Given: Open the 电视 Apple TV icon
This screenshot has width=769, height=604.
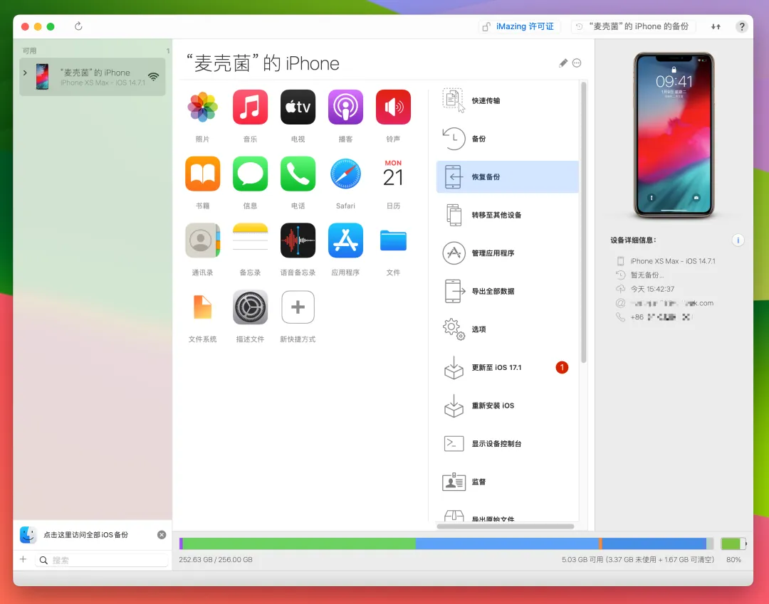Looking at the screenshot, I should pyautogui.click(x=298, y=107).
